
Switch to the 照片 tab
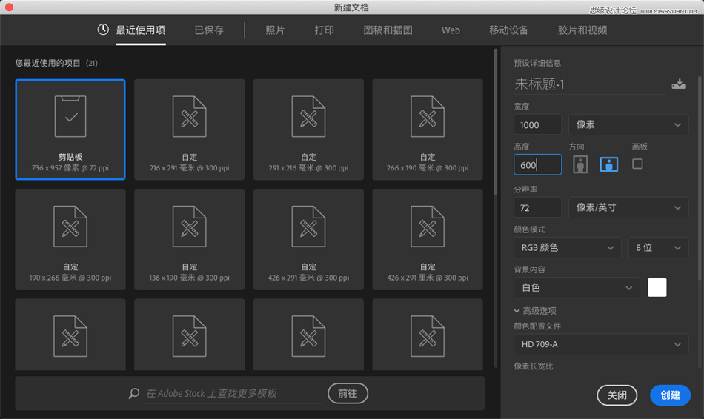[x=275, y=30]
